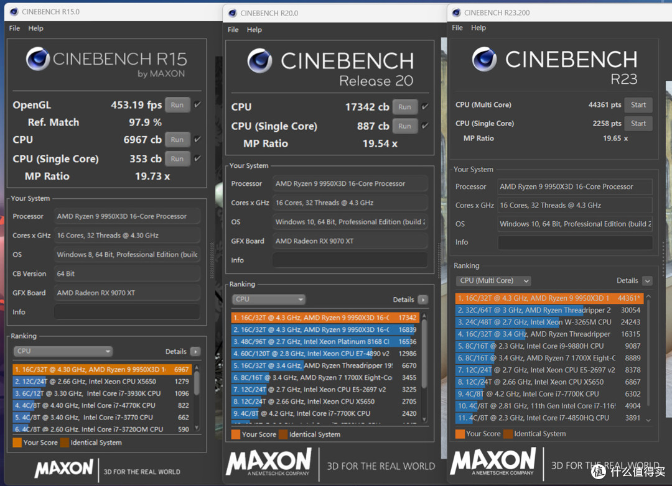This screenshot has height=486, width=672.
Task: Select R20 row Xeon CPU E7-4890 v2
Action: (325, 354)
